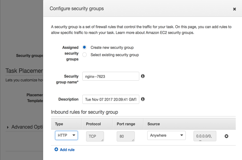Choose Select existing security group option
The height and width of the screenshot is (160, 242).
(85, 55)
